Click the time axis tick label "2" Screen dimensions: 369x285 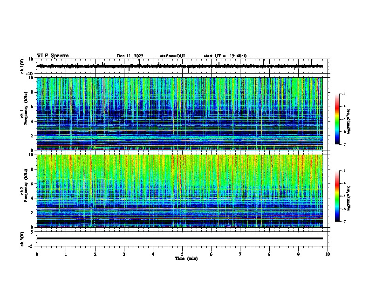click(95, 254)
